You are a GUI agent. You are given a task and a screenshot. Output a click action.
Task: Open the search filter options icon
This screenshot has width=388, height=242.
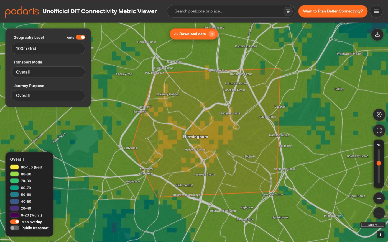[288, 11]
